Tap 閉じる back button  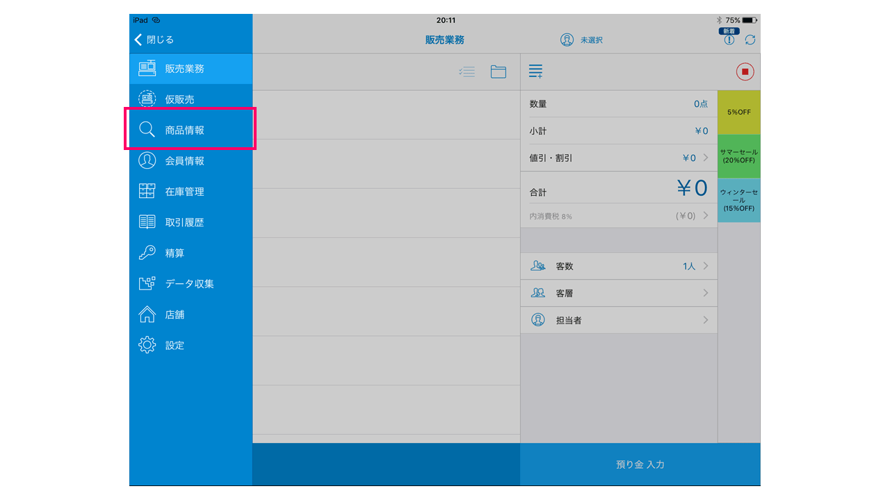[x=154, y=40]
